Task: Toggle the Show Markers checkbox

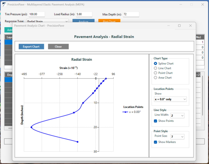Action: coord(155,142)
